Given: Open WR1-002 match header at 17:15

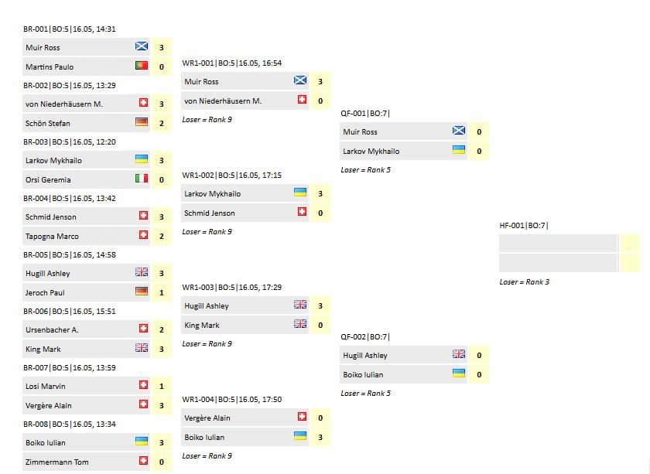Looking at the screenshot, I should pos(231,176).
